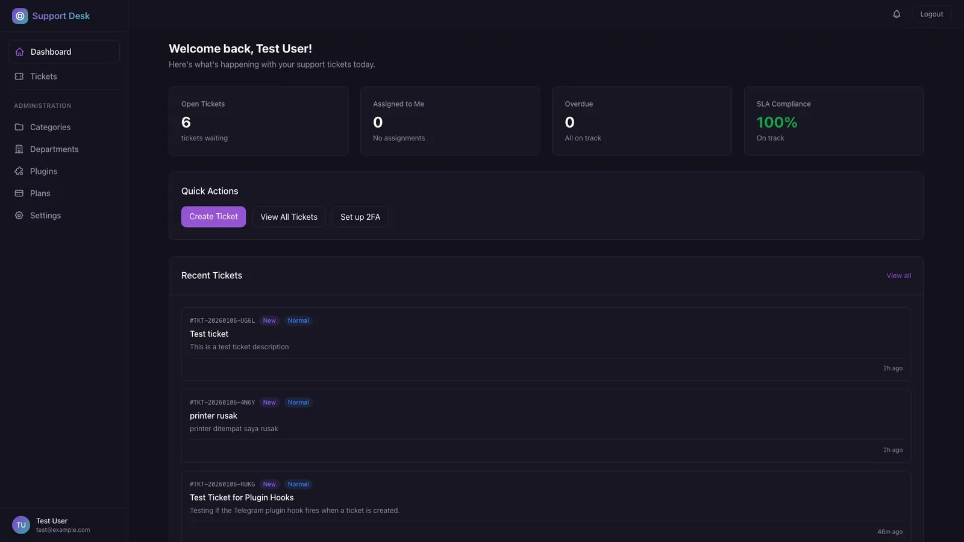The image size is (964, 542).
Task: Click the Plans card icon
Action: pos(19,193)
